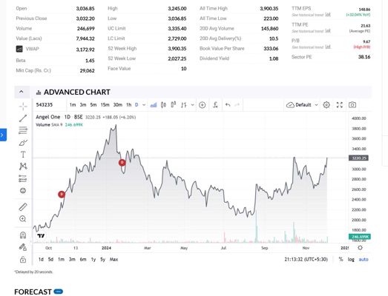
Task: Toggle stay in drawing mode
Action: [x=23, y=247]
